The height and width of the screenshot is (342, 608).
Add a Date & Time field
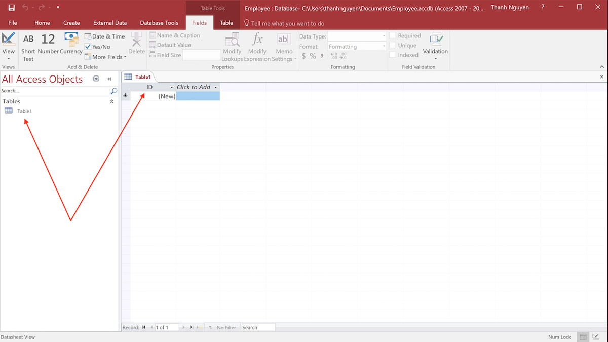pos(105,36)
